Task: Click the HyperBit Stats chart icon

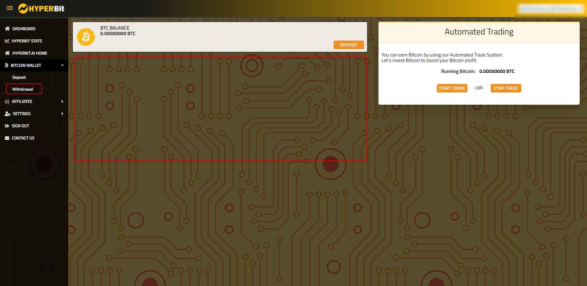Action: [7, 41]
